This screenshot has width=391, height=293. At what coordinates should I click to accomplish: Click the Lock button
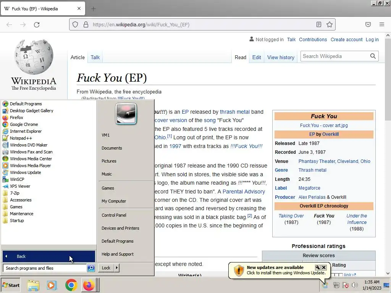(x=106, y=268)
